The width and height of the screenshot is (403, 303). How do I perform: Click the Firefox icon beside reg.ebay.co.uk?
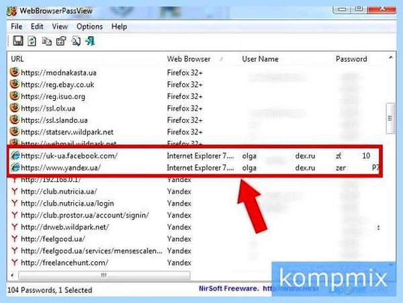pos(15,84)
